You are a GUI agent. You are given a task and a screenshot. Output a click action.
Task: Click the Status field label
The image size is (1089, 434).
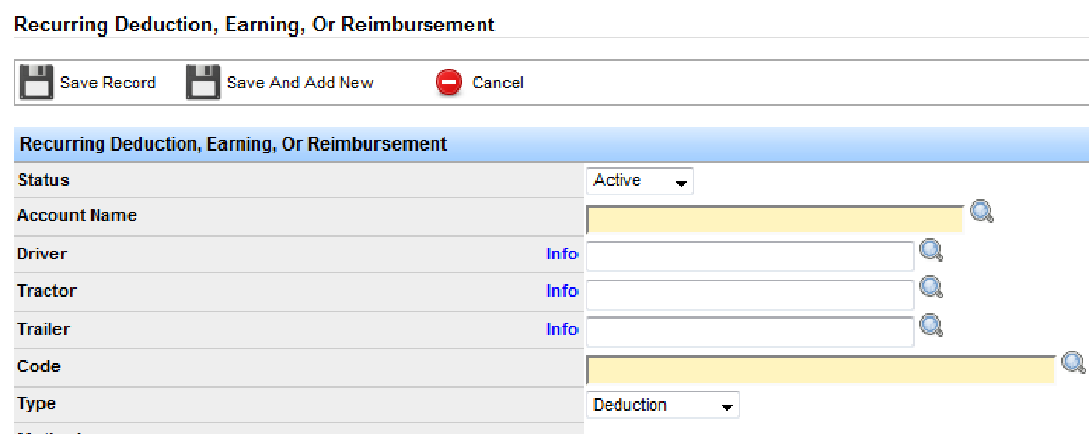point(43,180)
